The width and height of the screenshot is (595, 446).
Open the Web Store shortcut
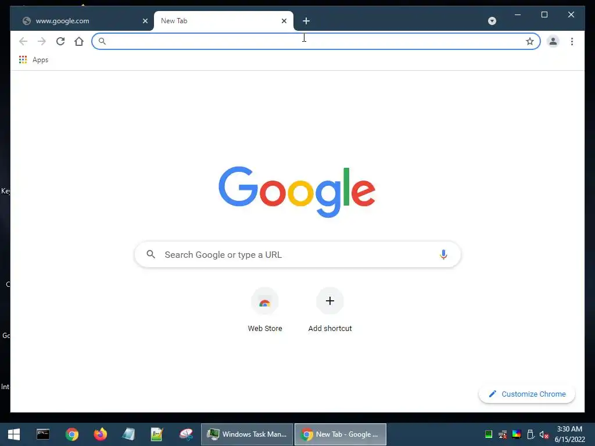click(x=265, y=310)
